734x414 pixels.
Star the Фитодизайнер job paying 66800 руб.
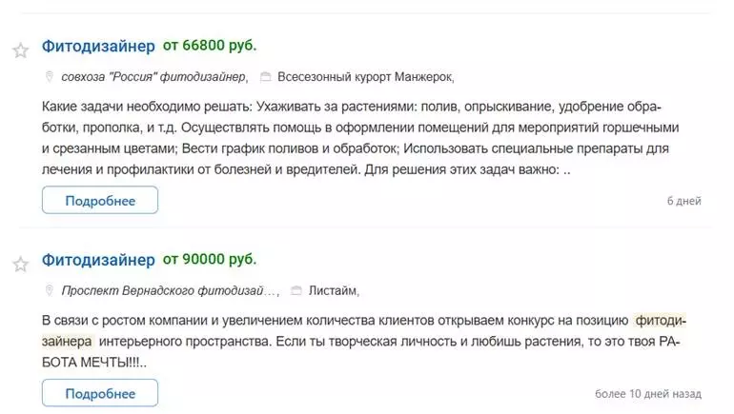pyautogui.click(x=20, y=50)
